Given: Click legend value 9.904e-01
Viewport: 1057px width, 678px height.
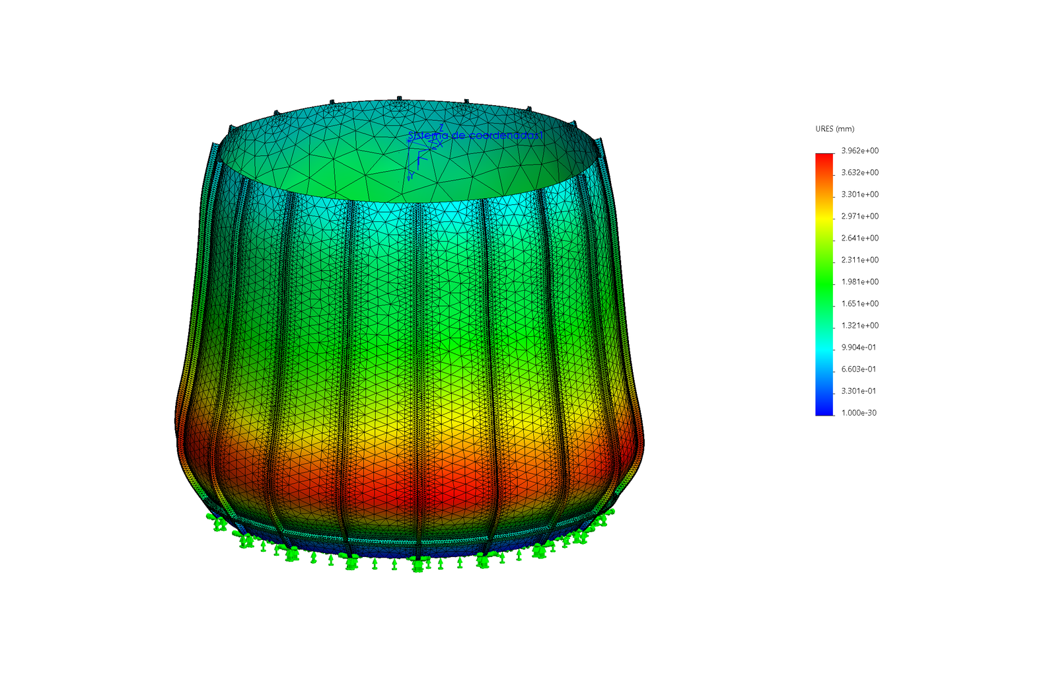Looking at the screenshot, I should tap(859, 347).
